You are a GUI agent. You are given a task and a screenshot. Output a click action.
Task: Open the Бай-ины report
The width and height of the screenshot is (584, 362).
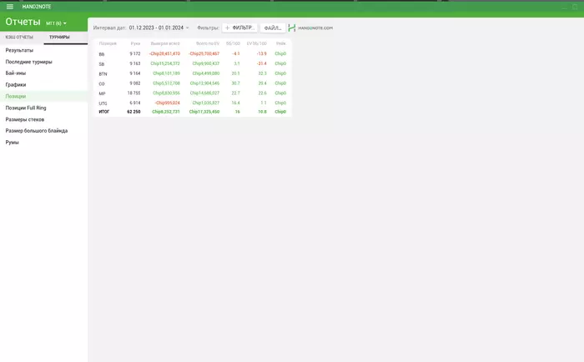point(16,73)
